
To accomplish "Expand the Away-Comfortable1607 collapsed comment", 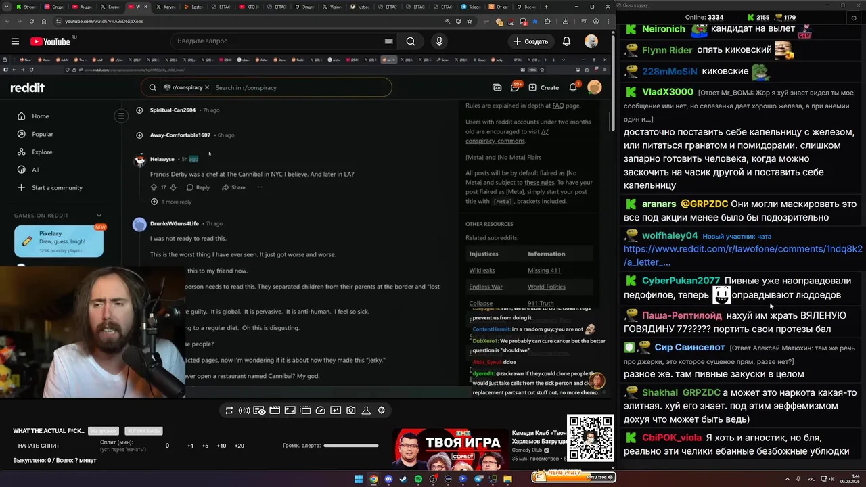I will [140, 135].
